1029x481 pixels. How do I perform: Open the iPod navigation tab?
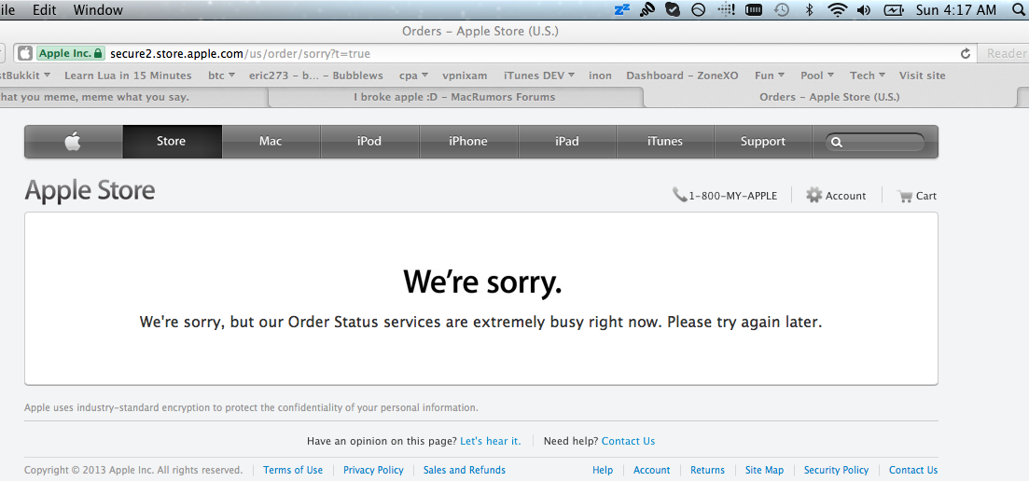[x=369, y=141]
